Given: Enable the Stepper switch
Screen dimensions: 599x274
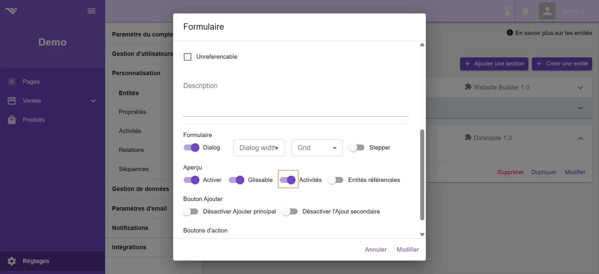Looking at the screenshot, I should (x=357, y=148).
